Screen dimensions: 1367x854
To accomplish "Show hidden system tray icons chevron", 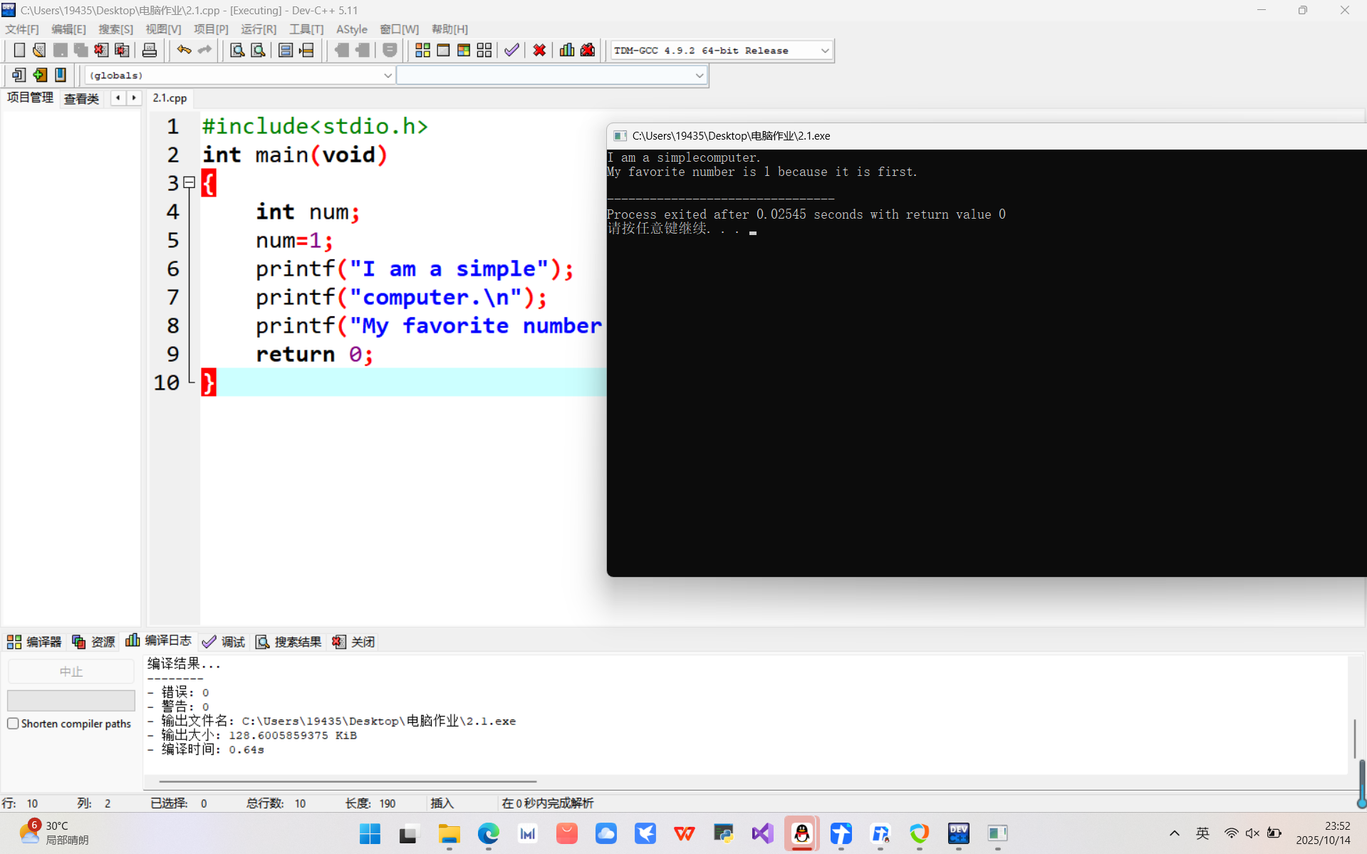I will [x=1174, y=833].
